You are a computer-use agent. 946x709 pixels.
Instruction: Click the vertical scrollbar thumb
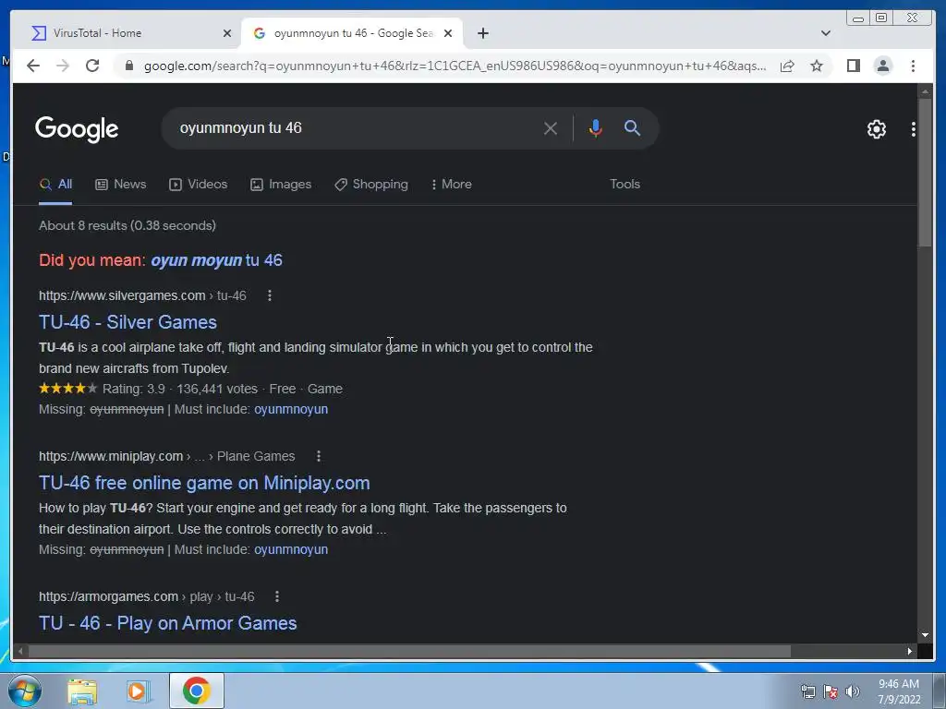(925, 172)
